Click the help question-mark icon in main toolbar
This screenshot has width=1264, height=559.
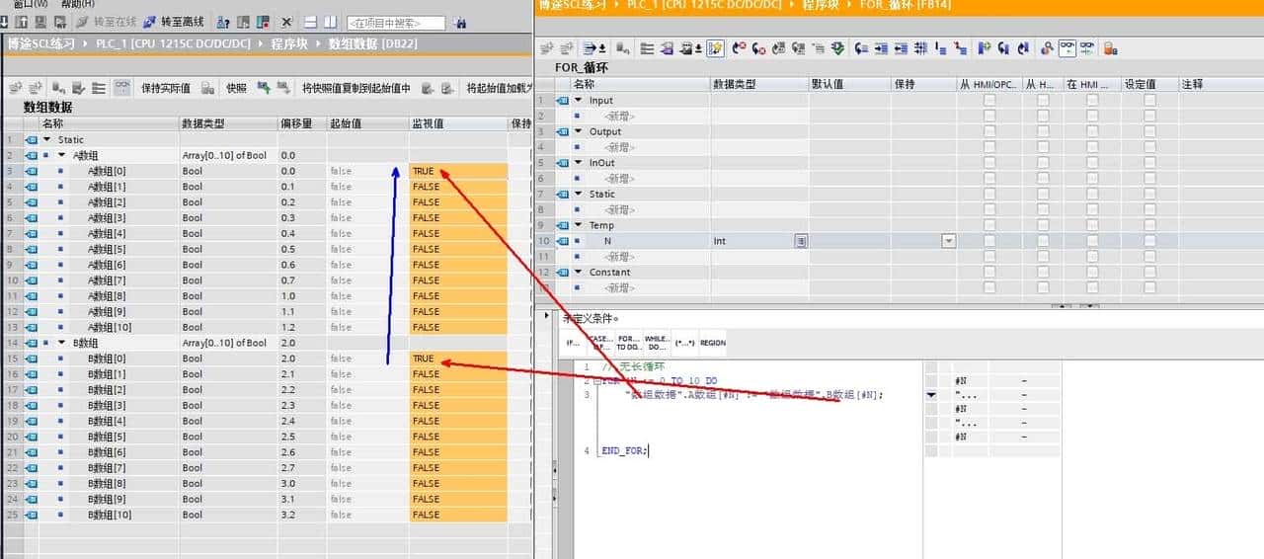tap(224, 22)
